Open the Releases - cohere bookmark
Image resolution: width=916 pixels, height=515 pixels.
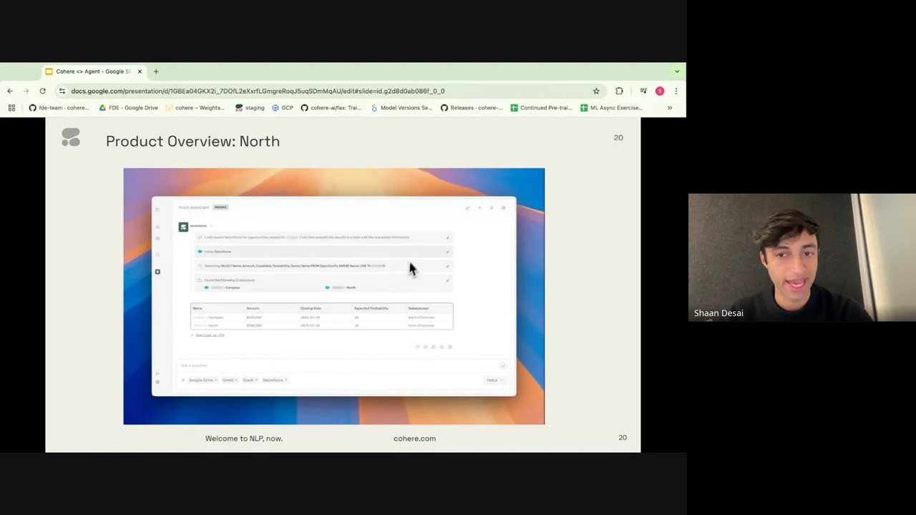472,108
